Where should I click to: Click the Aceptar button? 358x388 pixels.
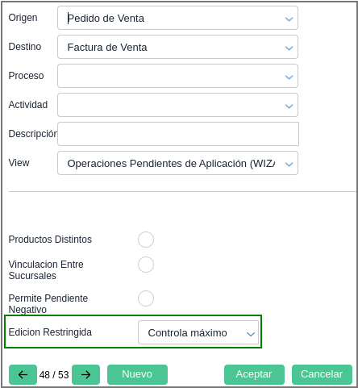coord(254,374)
